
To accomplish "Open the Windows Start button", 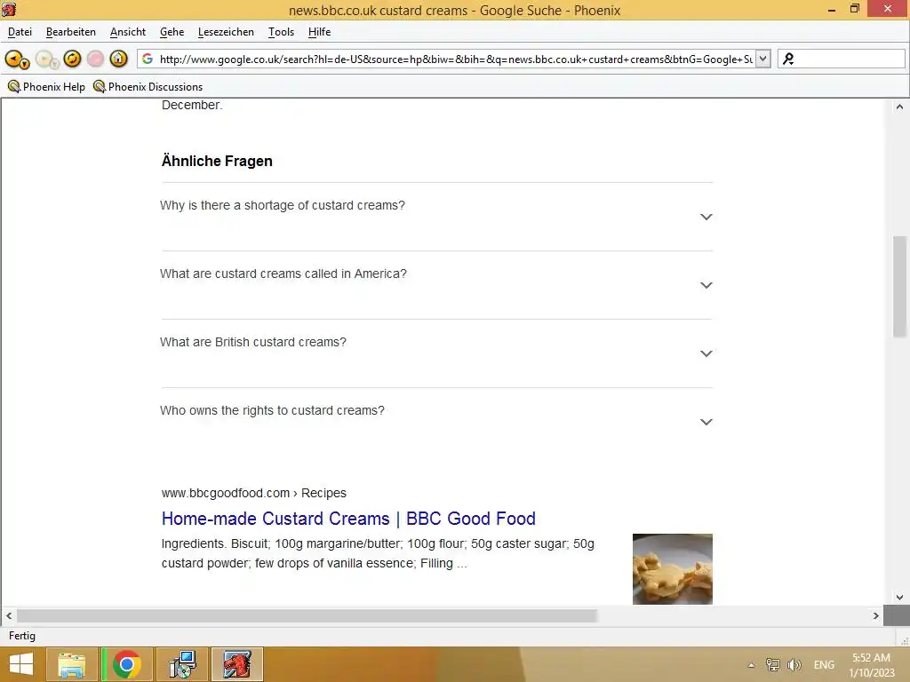I will coord(21,664).
